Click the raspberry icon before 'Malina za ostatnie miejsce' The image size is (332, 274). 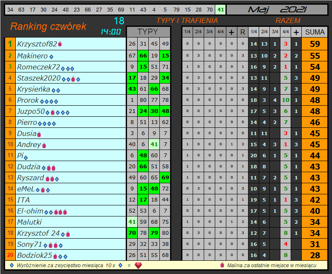coord(222,265)
